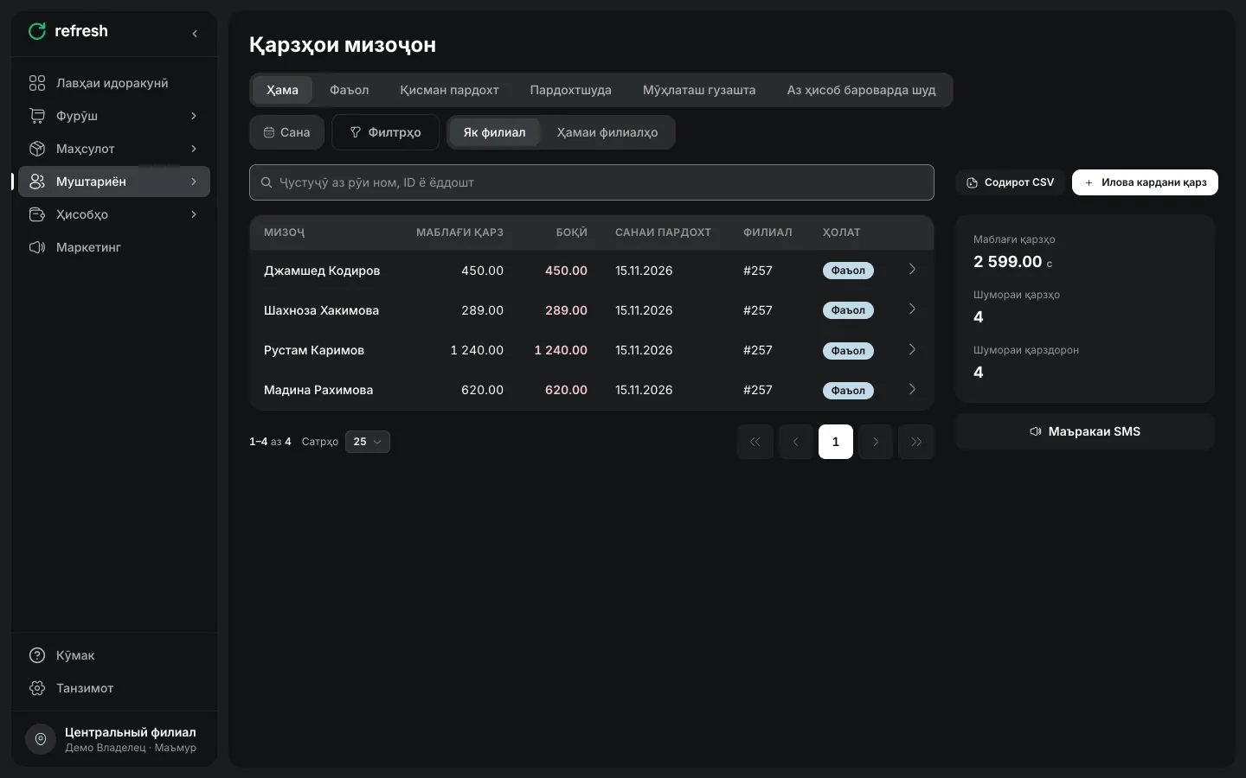Collapse the sidebar with the arrow
The image size is (1246, 778).
coord(195,34)
